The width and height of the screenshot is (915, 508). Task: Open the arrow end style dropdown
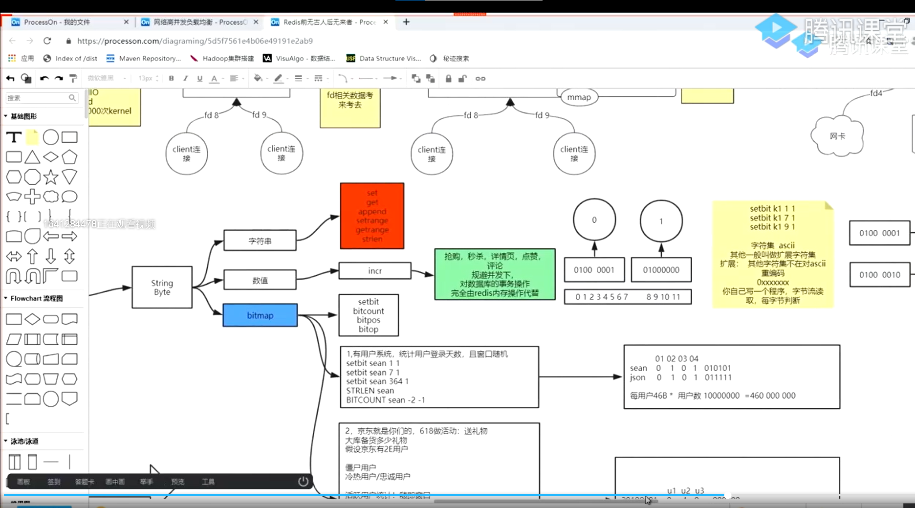[392, 78]
